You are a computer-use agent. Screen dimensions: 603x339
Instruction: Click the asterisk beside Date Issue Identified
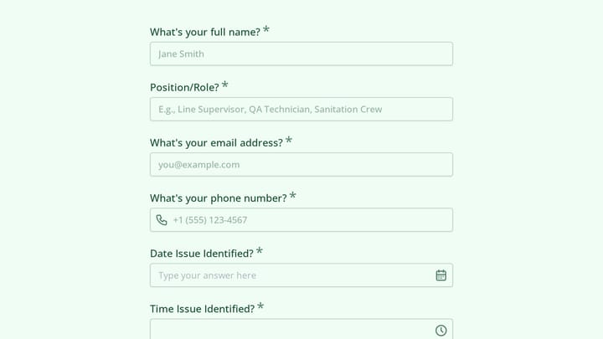point(260,251)
